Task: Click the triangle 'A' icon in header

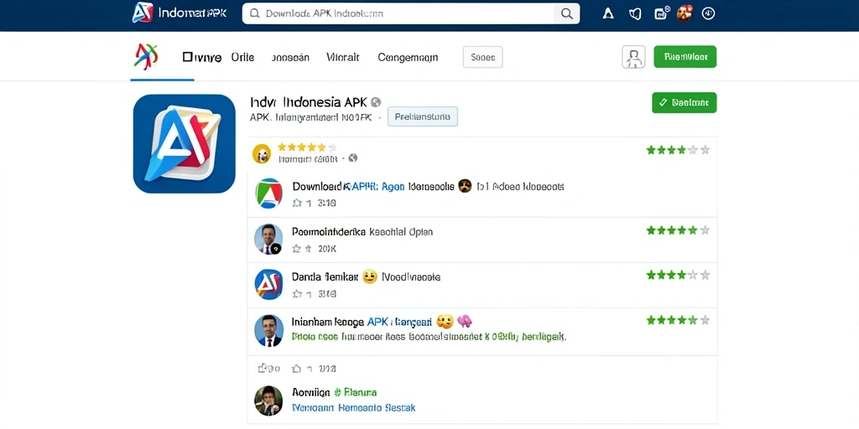Action: click(608, 13)
